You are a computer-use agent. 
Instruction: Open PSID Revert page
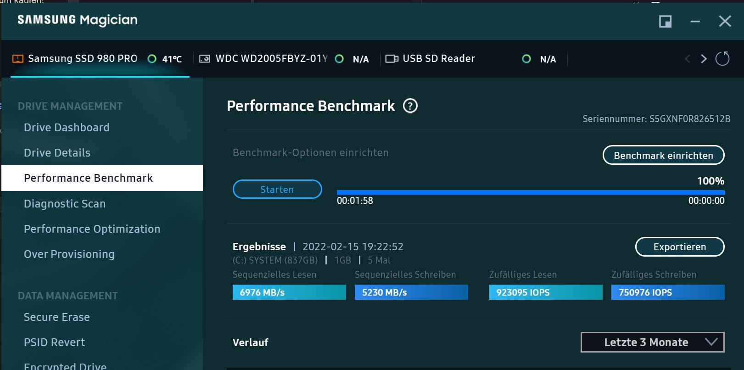click(54, 342)
